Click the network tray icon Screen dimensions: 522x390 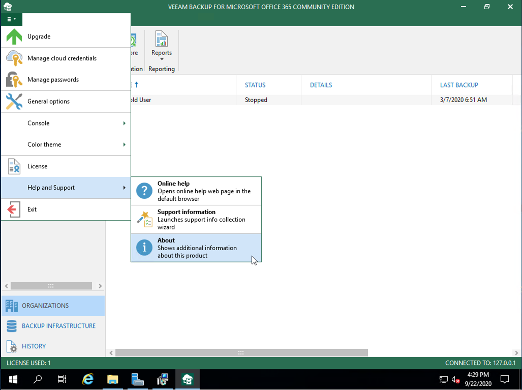(444, 379)
